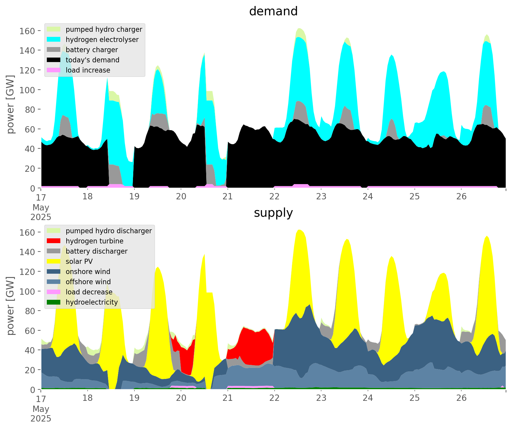This screenshot has height=429, width=512.
Task: Click the 80 tick on supply y-axis
Action: point(30,311)
